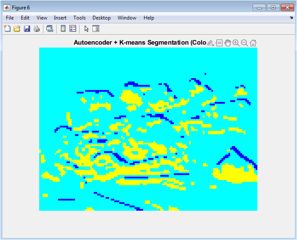Expand the Insert menu
Screen dimensions: 297x240
(x=60, y=18)
